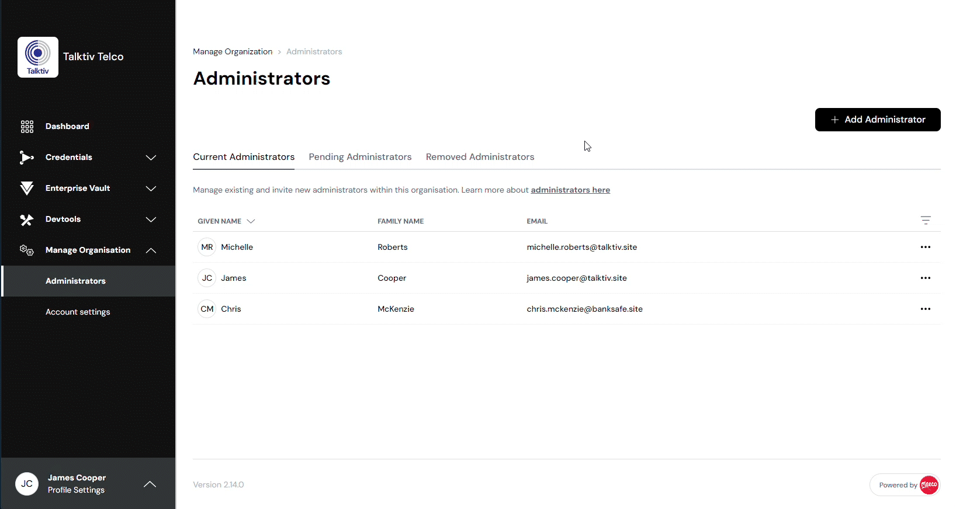Click the Credentials icon in sidebar
This screenshot has width=956, height=509.
click(x=26, y=157)
